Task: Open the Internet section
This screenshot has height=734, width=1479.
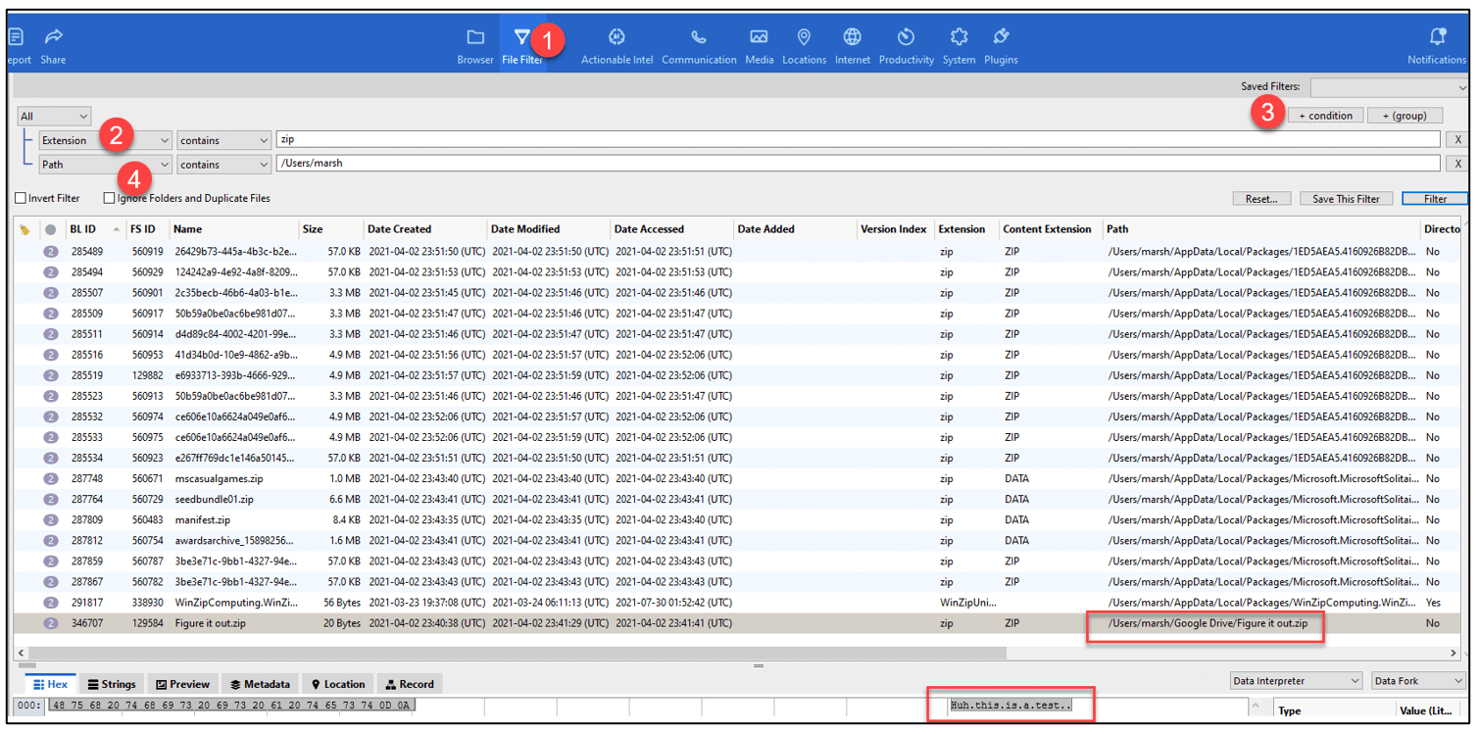Action: tap(853, 46)
